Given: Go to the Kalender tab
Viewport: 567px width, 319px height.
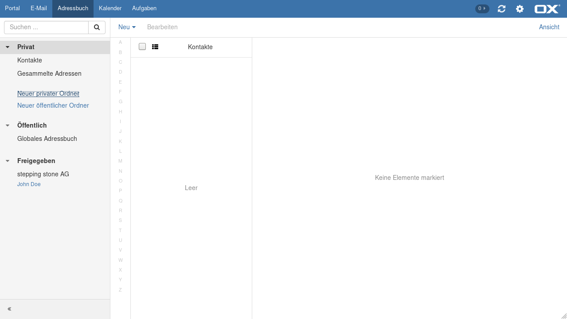Looking at the screenshot, I should (110, 8).
